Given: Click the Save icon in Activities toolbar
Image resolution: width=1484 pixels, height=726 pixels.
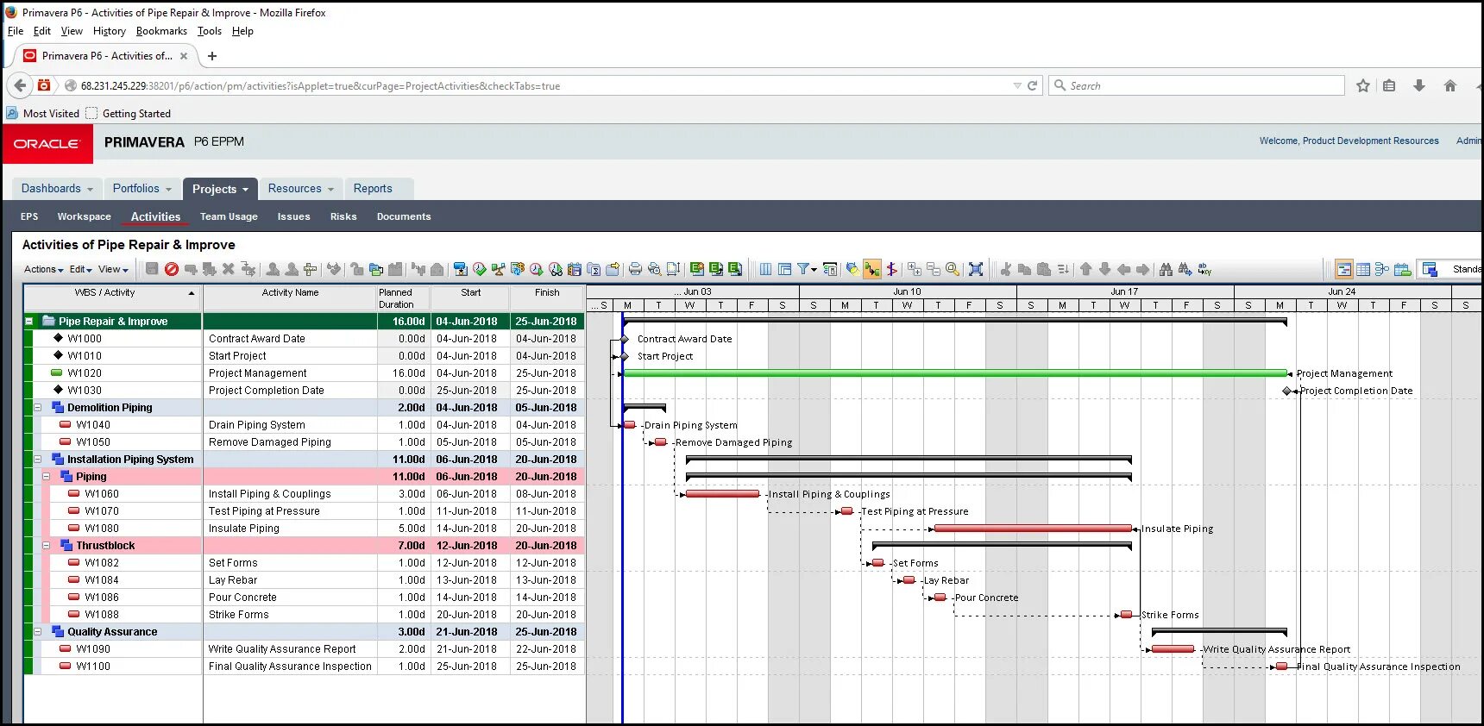Looking at the screenshot, I should tap(152, 269).
